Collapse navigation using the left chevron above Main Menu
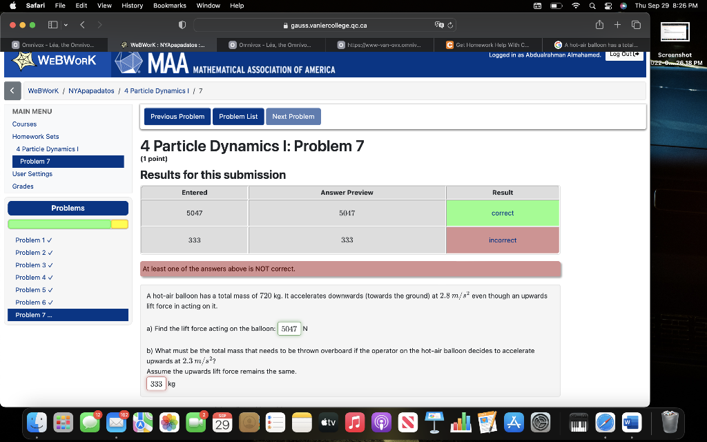Image resolution: width=707 pixels, height=442 pixels. [x=12, y=90]
